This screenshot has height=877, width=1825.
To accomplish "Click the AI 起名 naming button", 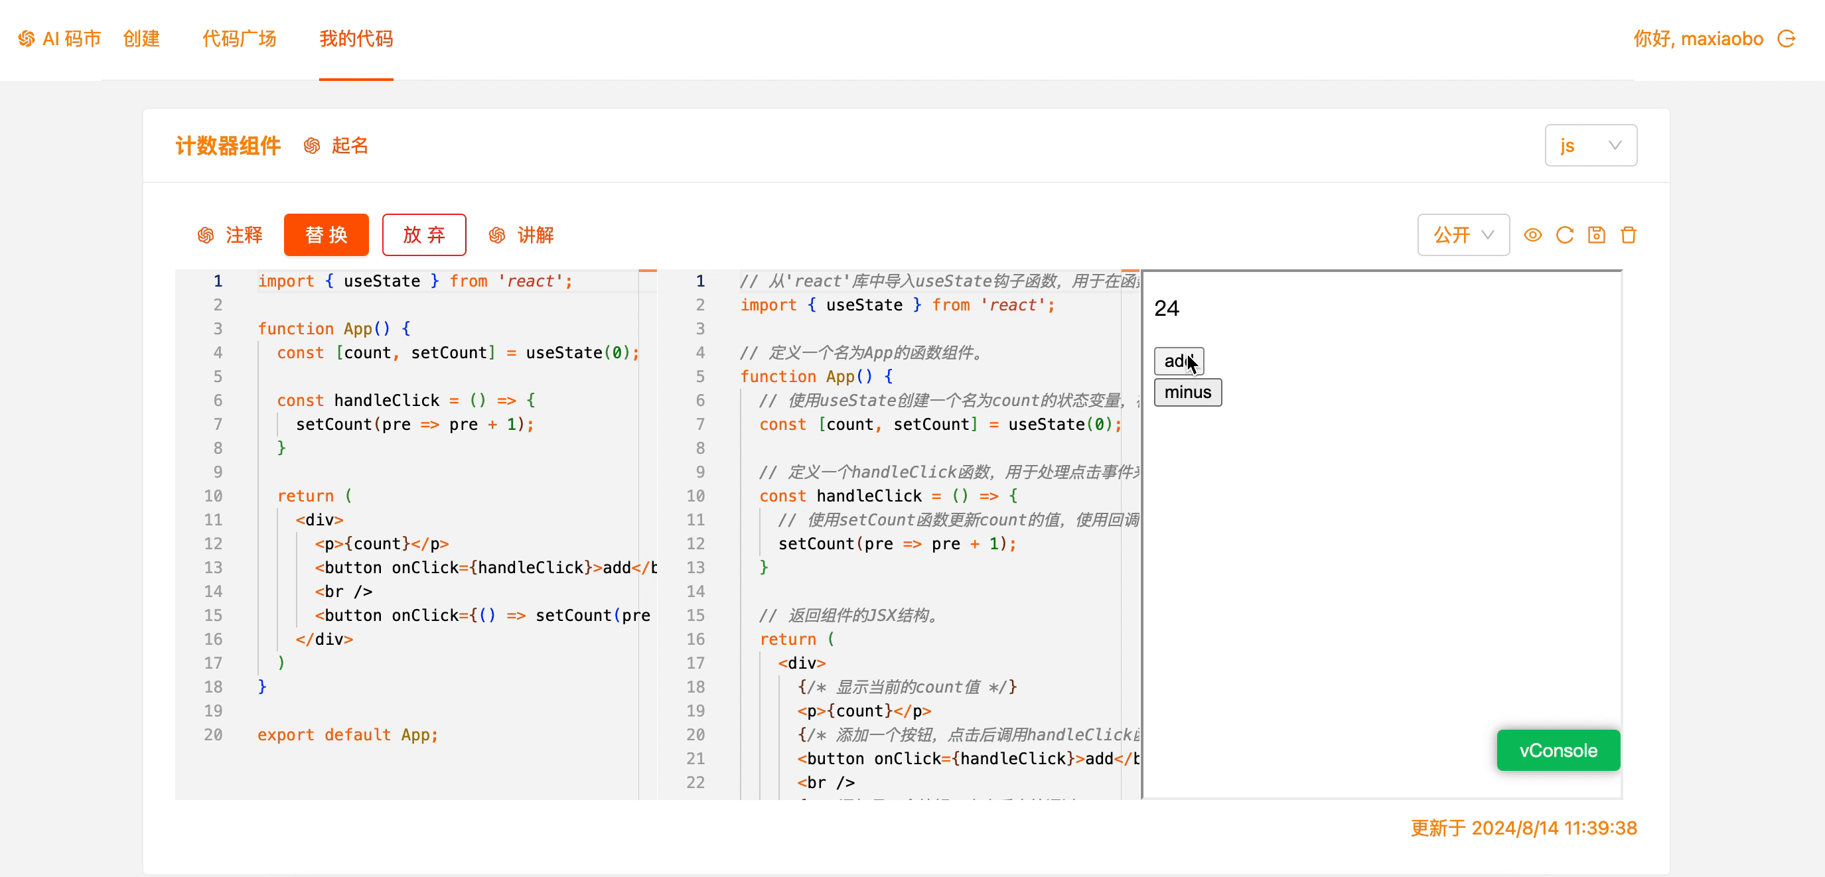I will pos(336,146).
